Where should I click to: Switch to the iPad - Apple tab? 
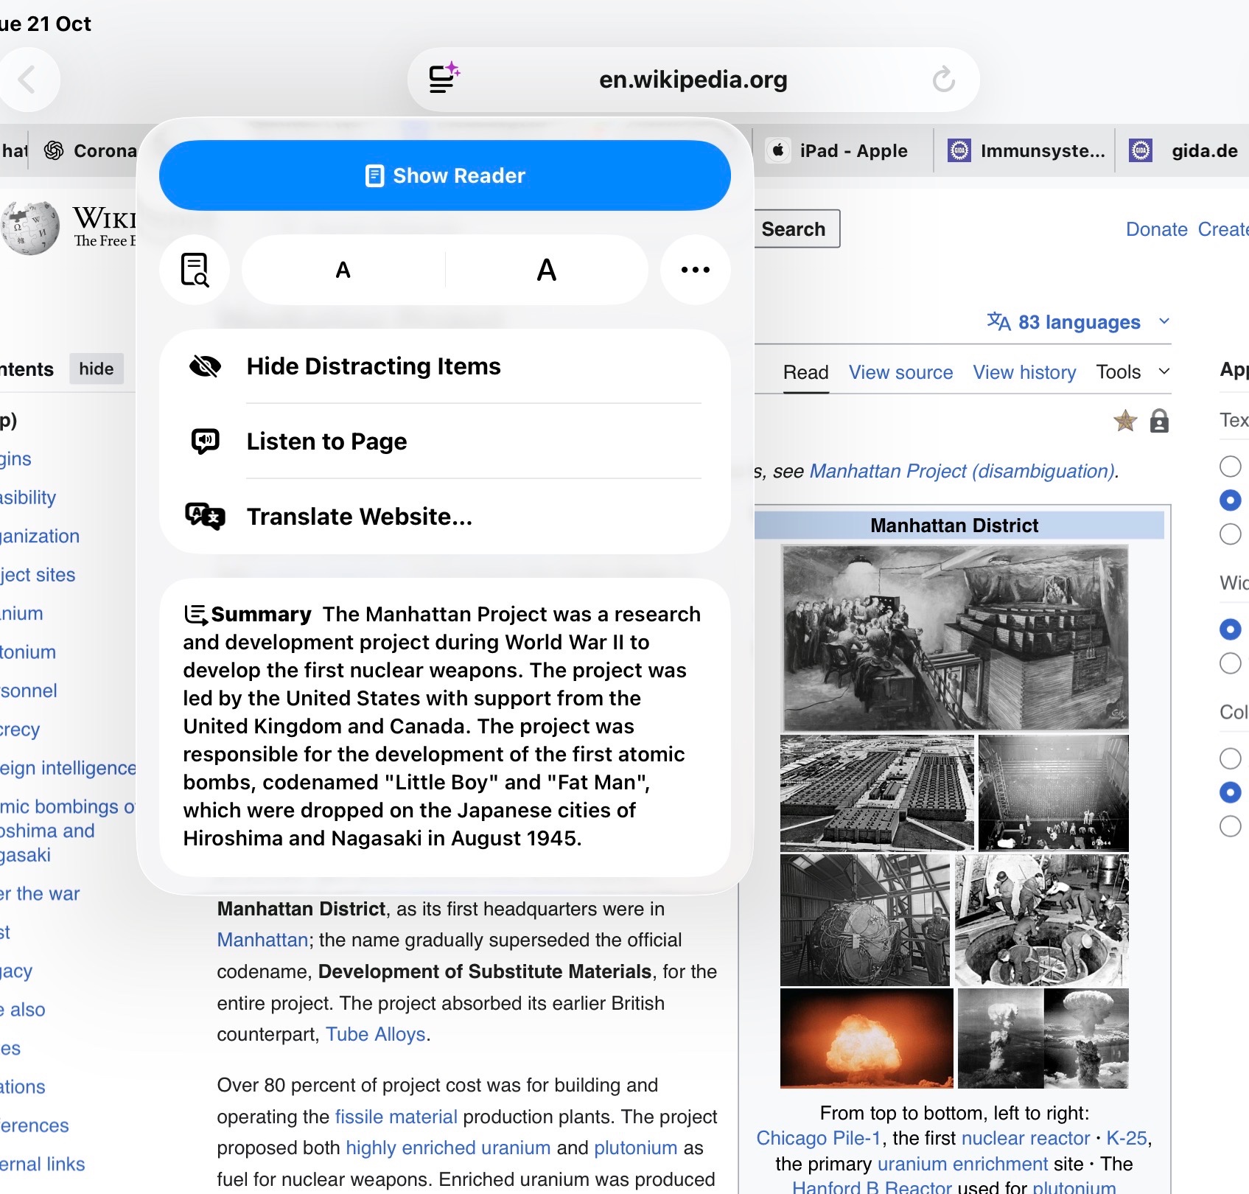(x=842, y=151)
